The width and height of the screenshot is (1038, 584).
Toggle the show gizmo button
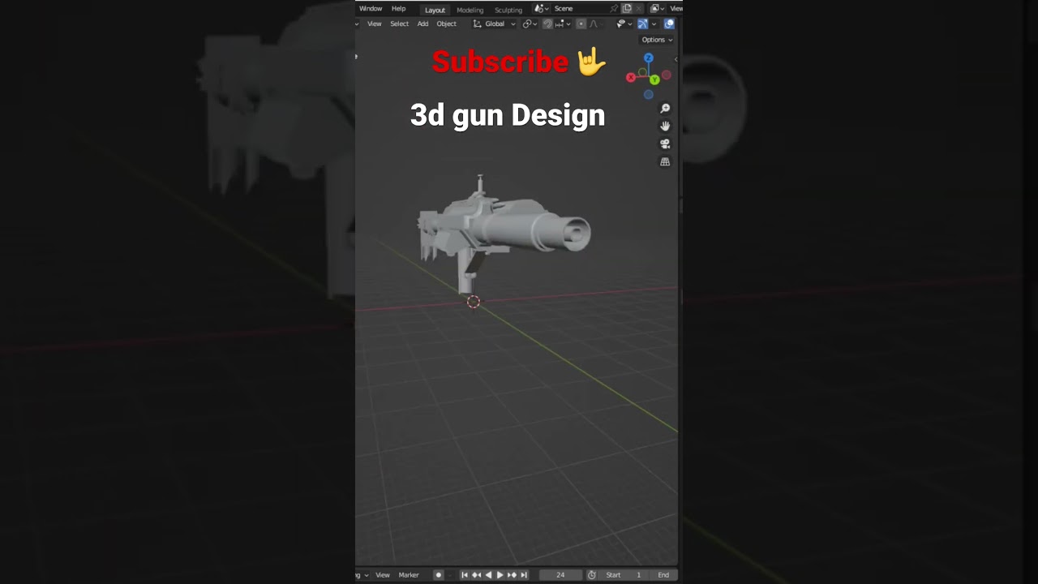click(642, 24)
